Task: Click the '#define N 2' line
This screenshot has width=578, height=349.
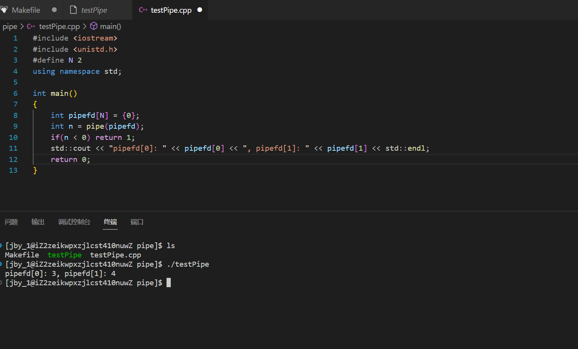Action: pyautogui.click(x=57, y=60)
